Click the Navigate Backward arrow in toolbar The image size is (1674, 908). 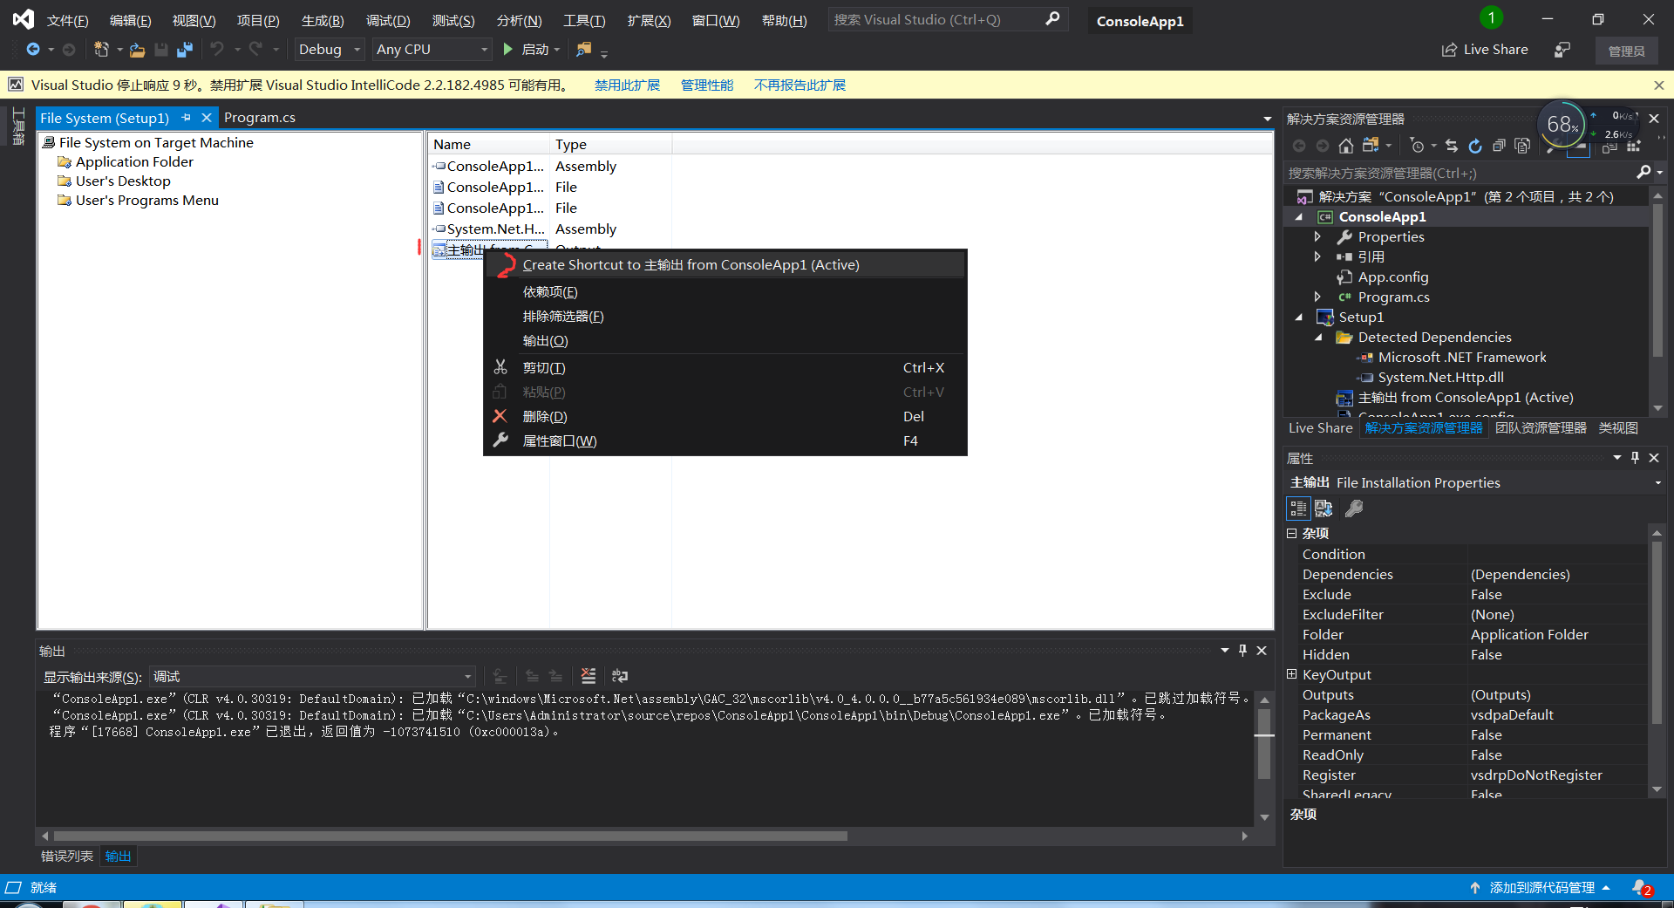(33, 50)
